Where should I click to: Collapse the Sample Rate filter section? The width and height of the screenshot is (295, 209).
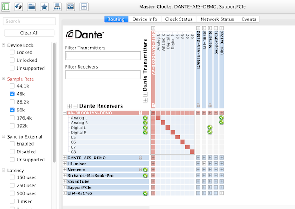point(4,79)
